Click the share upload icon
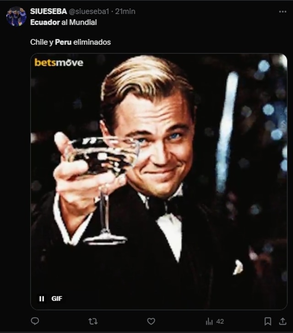The image size is (293, 333). coord(282,321)
